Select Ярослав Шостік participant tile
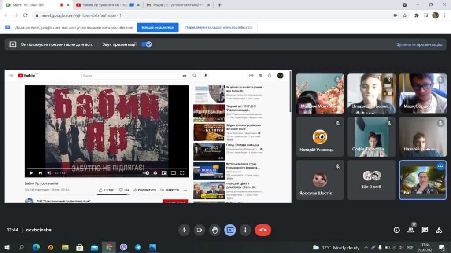451x253 pixels. pyautogui.click(x=320, y=180)
